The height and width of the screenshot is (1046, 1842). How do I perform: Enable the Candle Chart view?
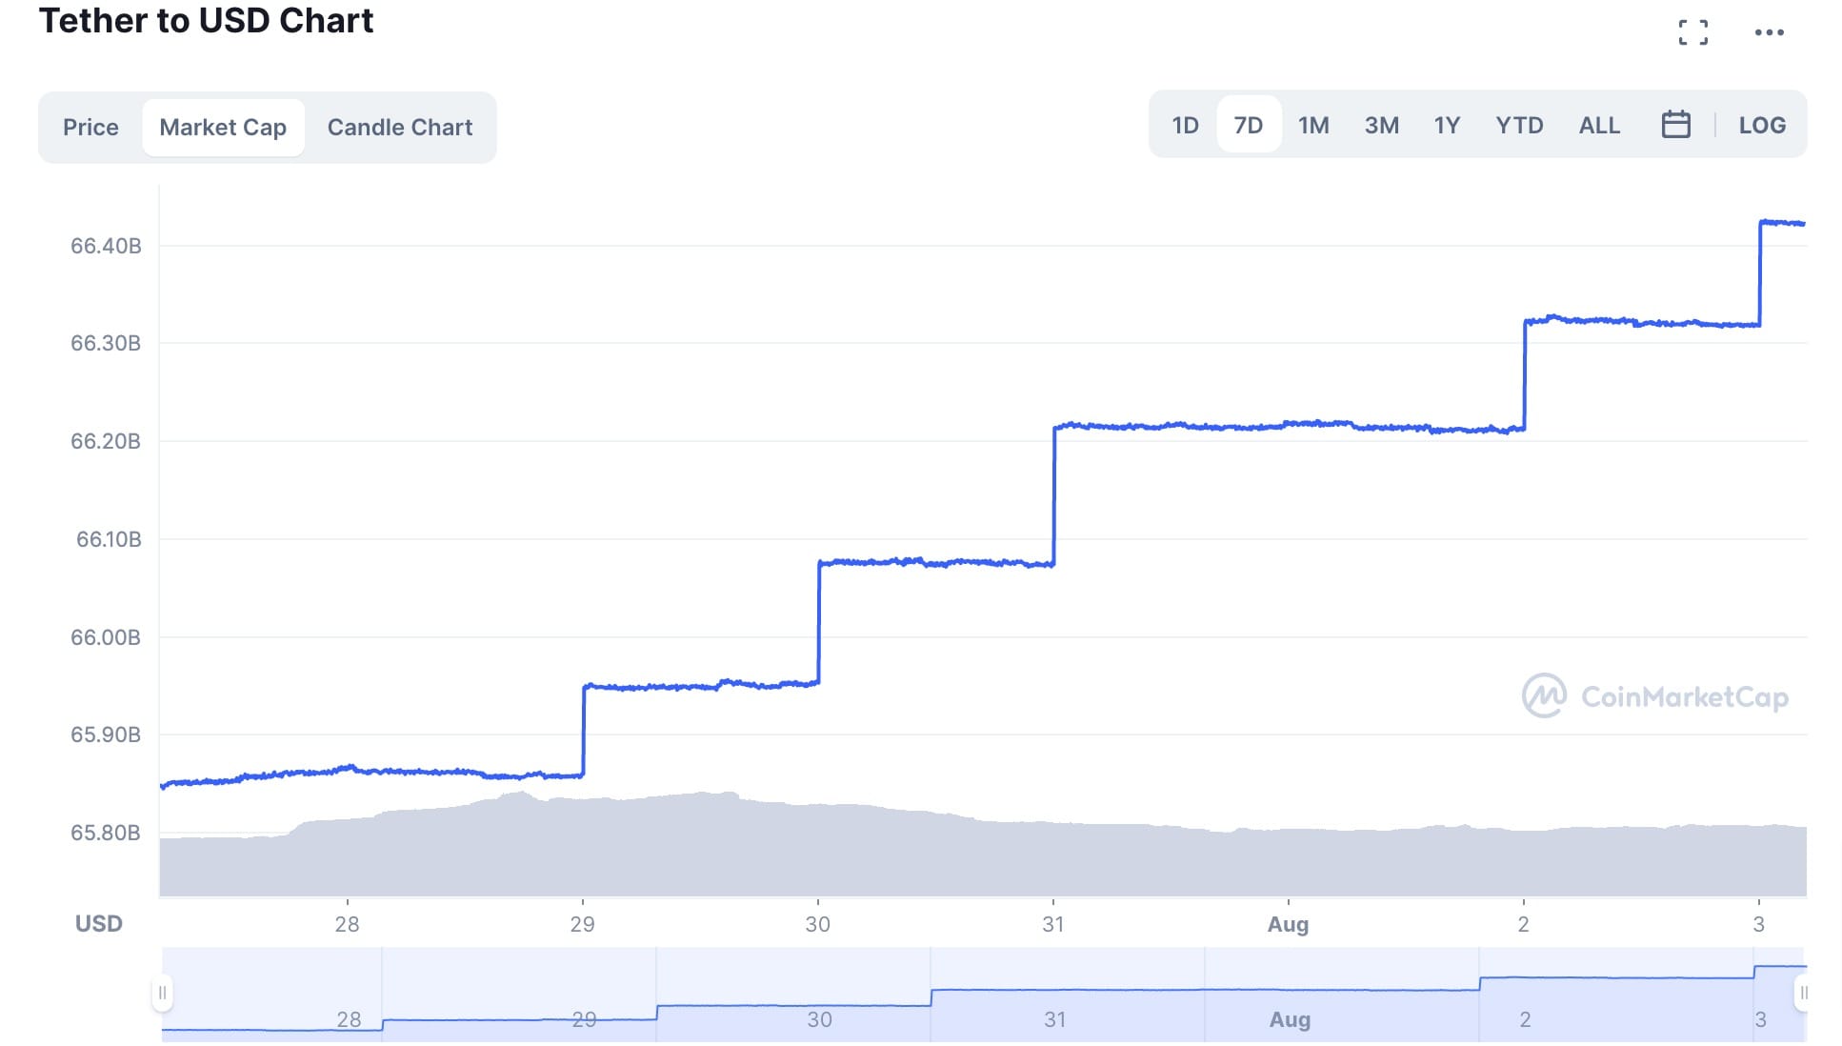tap(399, 127)
